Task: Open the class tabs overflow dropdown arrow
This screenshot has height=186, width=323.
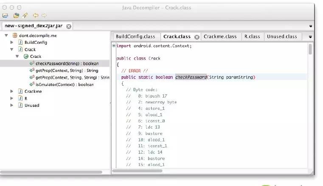Action: (310, 37)
